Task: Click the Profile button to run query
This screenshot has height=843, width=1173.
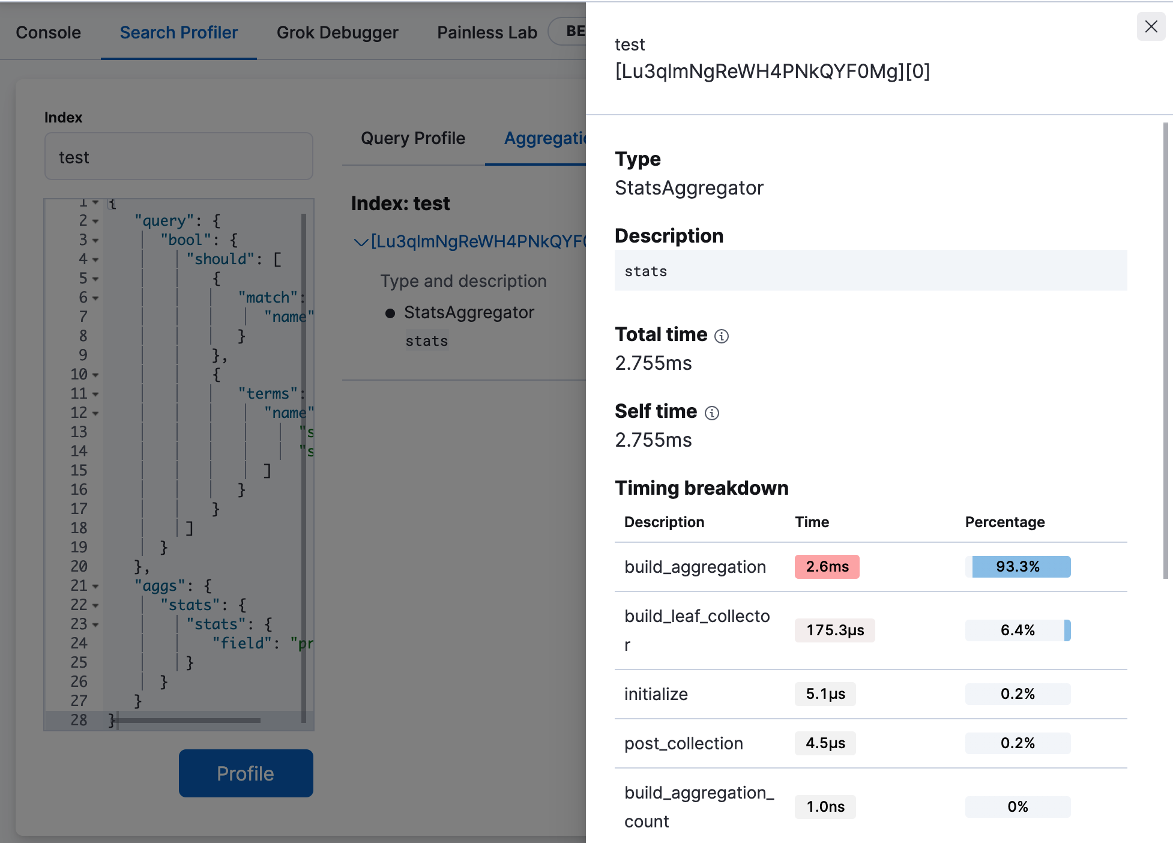Action: 245,773
